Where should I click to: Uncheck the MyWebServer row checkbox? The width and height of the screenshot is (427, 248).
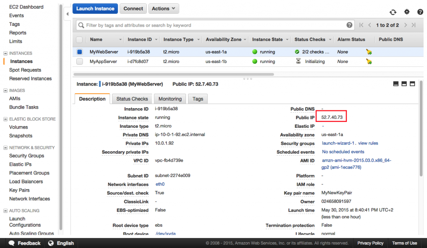[79, 52]
